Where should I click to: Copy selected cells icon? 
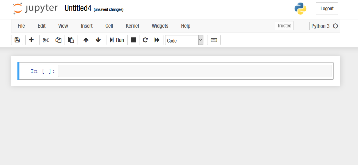[x=58, y=40]
